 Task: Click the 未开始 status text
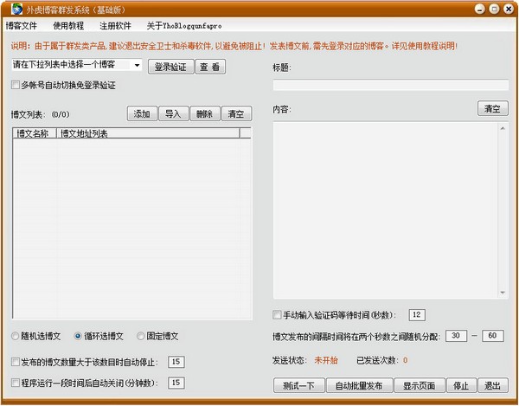[x=326, y=360]
